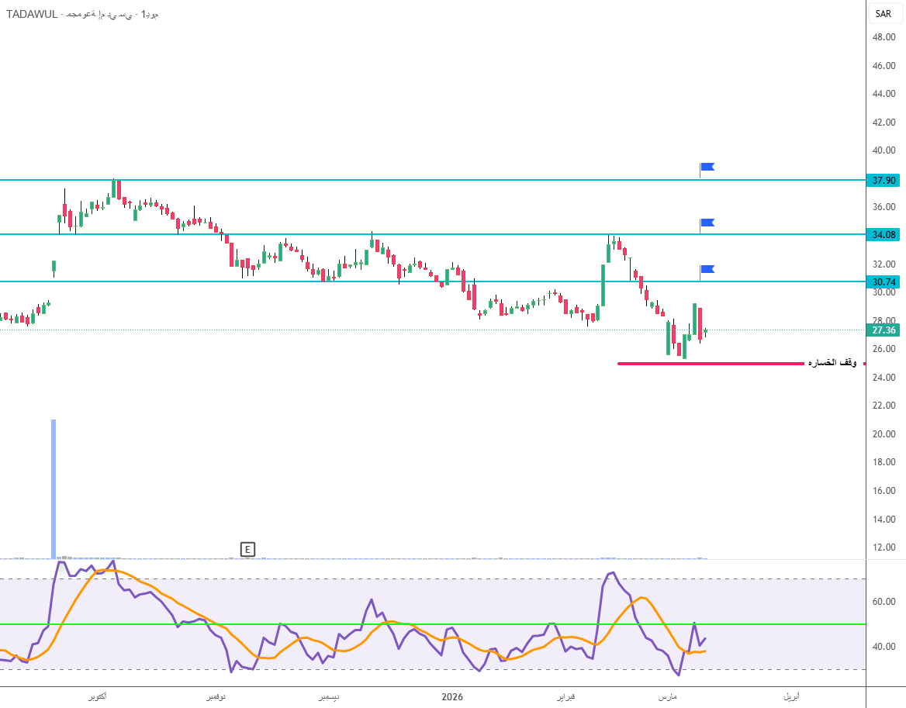906x708 pixels.
Task: Select the 30.74 price label
Action: 884,281
